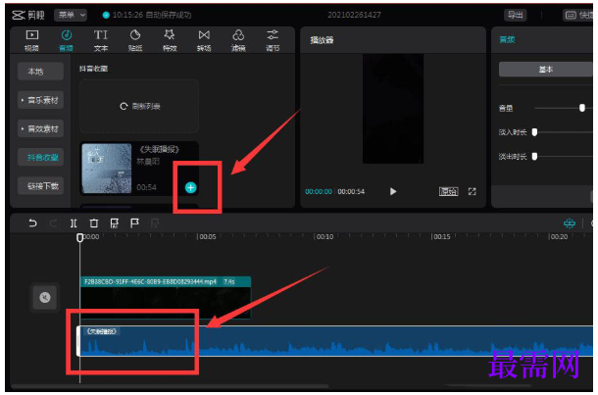
Task: Mute the video track original sound
Action: pyautogui.click(x=45, y=297)
